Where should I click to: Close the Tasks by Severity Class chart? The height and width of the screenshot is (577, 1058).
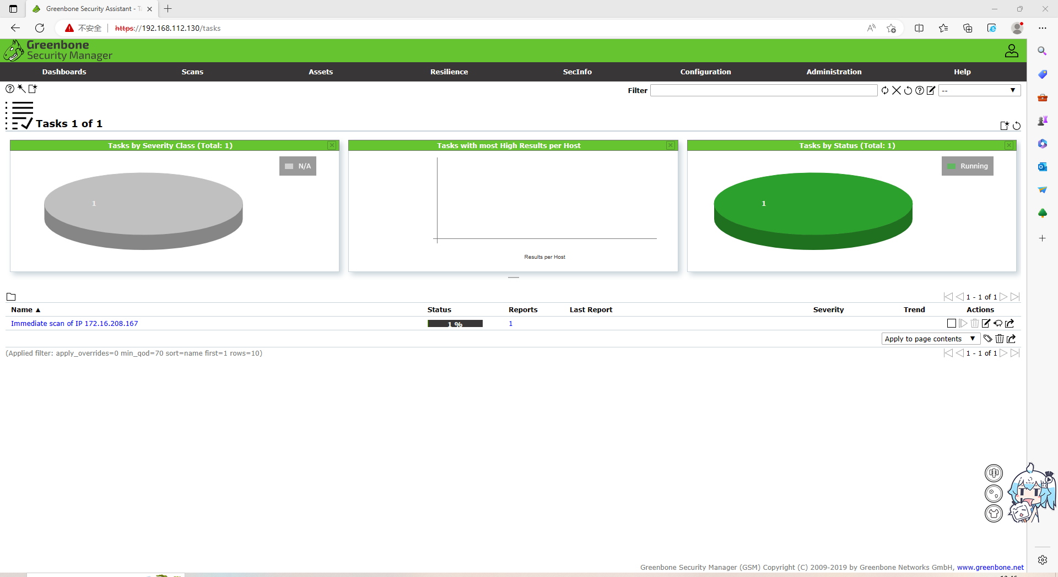coord(332,145)
